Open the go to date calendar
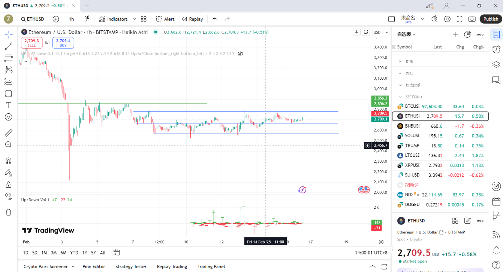Viewport: 503px width, 272px height. (117, 253)
